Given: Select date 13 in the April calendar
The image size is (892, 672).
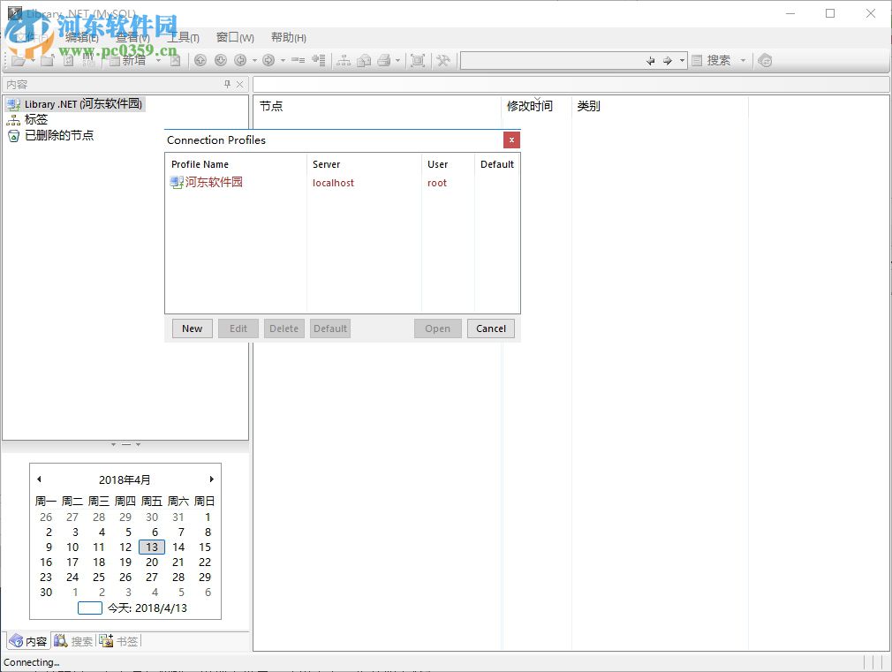Looking at the screenshot, I should point(151,547).
